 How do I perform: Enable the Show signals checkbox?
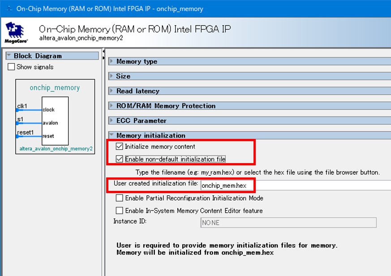12,67
